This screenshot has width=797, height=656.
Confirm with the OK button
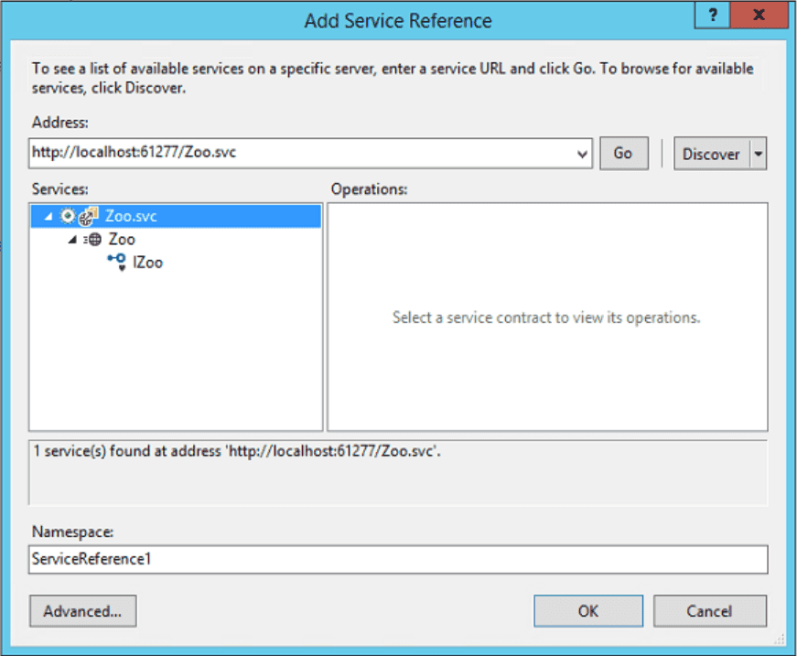click(x=588, y=611)
